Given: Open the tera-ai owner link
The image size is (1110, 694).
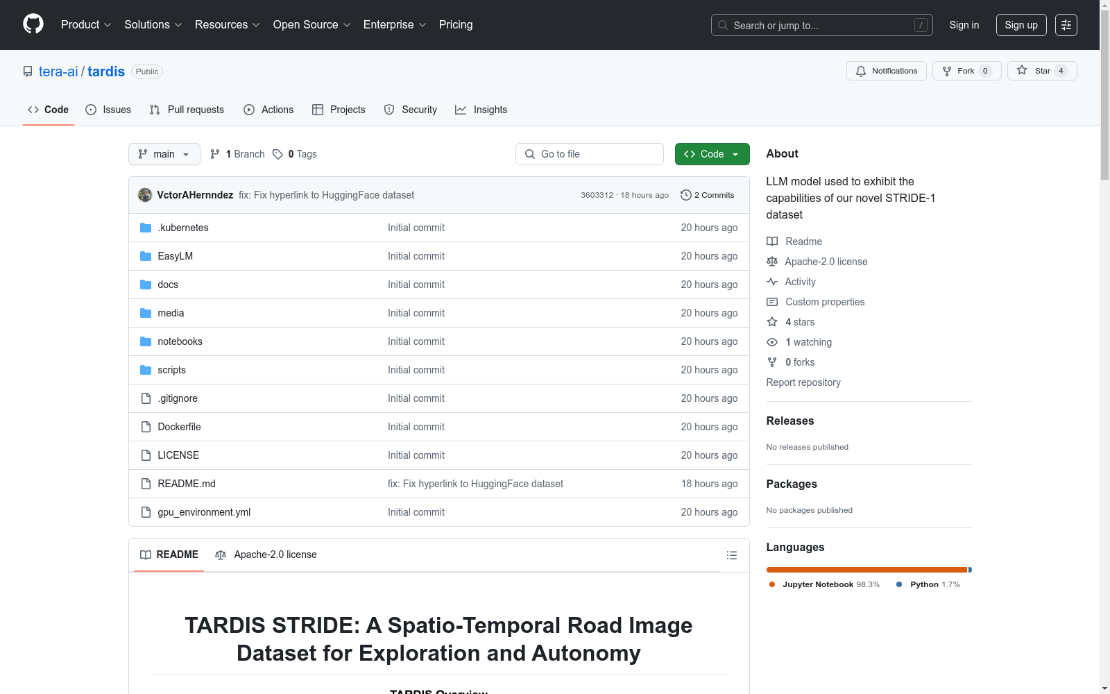Looking at the screenshot, I should (58, 71).
